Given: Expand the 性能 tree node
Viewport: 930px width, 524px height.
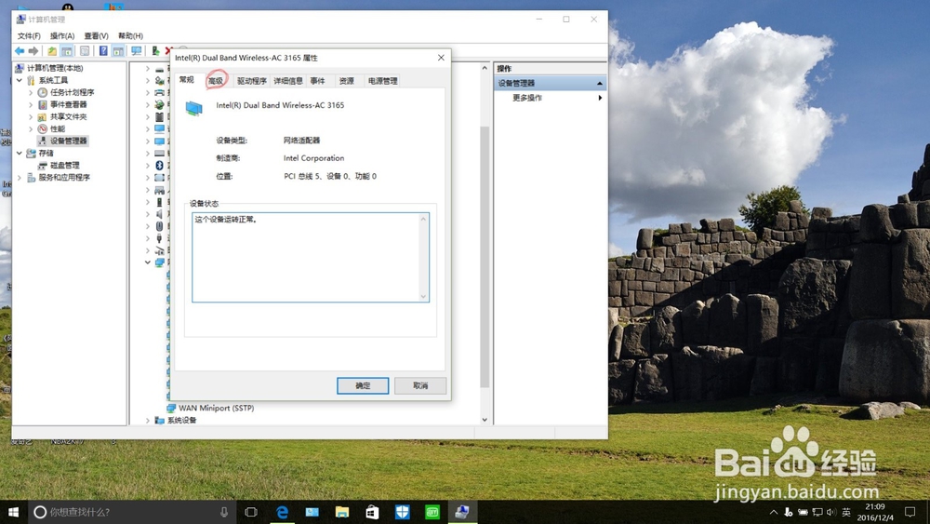Looking at the screenshot, I should [31, 128].
